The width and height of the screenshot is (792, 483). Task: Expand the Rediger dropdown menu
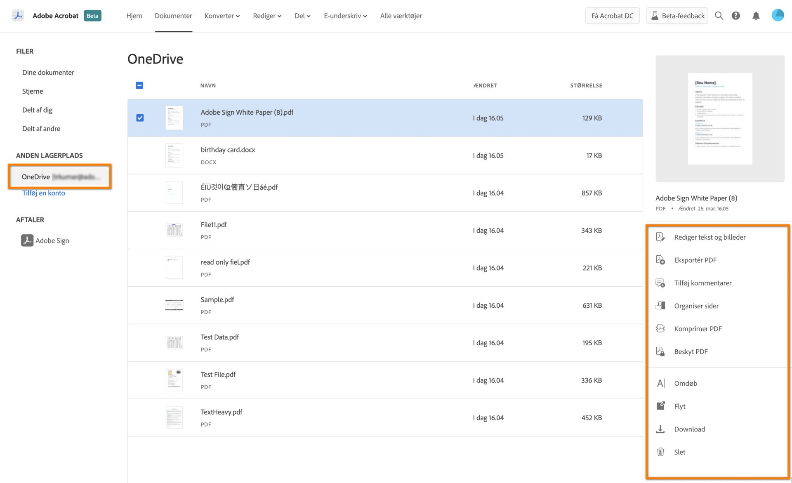point(266,15)
